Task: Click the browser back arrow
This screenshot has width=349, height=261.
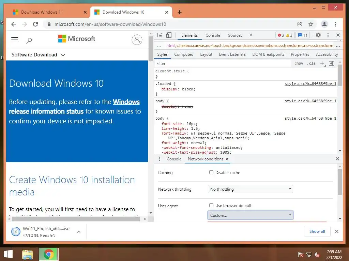Action: [x=14, y=24]
